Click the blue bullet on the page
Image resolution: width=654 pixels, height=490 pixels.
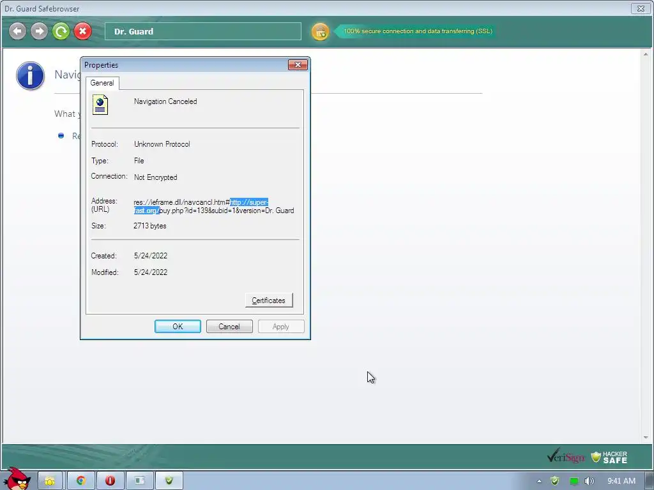(x=61, y=136)
